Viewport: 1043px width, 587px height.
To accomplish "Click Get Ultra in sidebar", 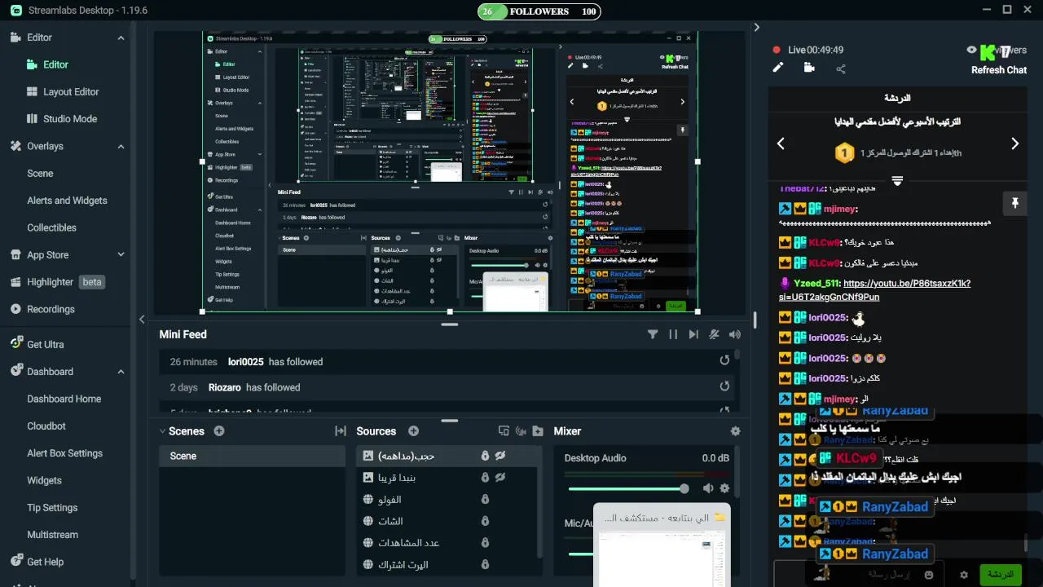I will [x=45, y=345].
